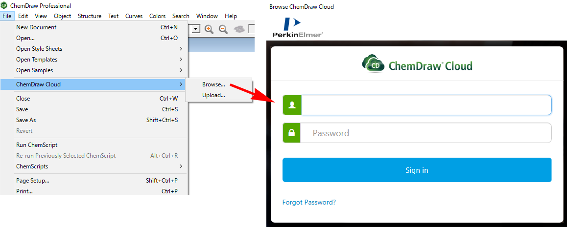
Task: Click the zoom out magnifier icon
Action: click(223, 29)
